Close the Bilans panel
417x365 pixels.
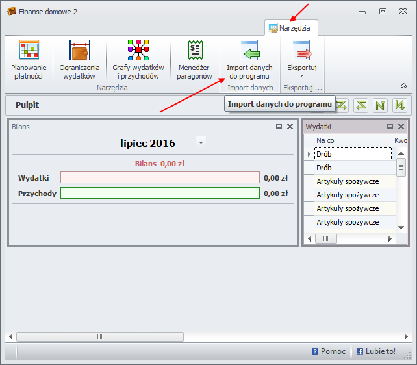click(290, 127)
